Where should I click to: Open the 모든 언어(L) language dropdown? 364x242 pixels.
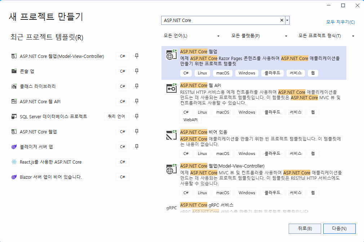[192, 36]
